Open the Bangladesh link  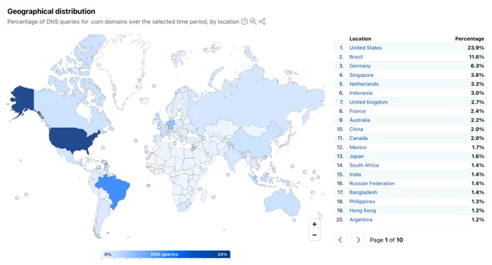[x=363, y=192]
